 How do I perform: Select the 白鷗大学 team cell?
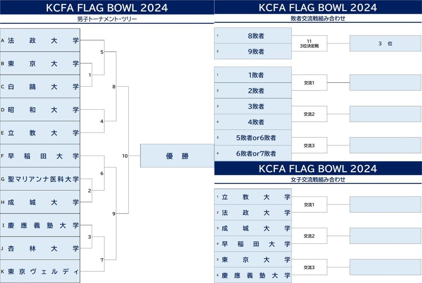coord(40,86)
